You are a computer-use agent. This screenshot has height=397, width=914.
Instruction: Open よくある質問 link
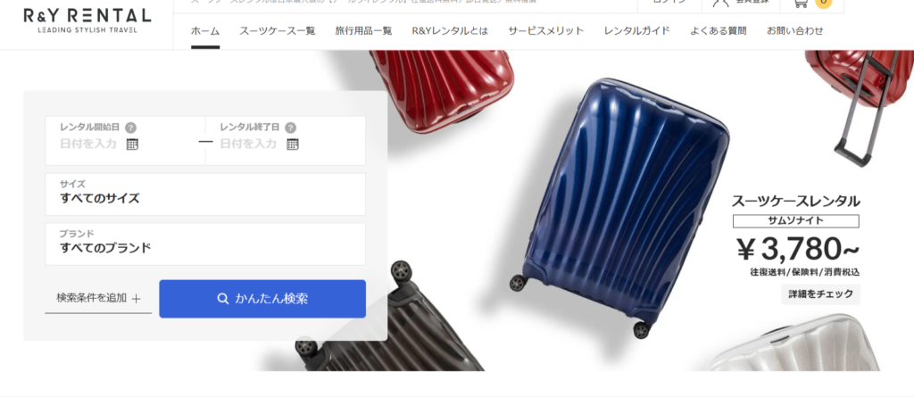(x=719, y=31)
